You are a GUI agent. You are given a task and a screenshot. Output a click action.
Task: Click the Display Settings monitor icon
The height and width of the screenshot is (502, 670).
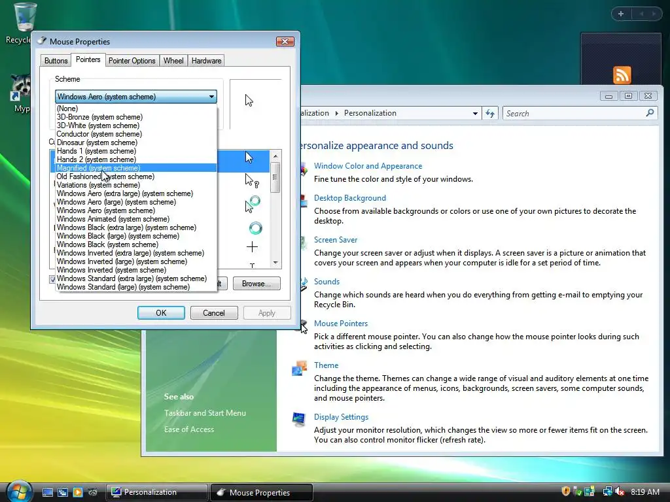[x=299, y=419]
